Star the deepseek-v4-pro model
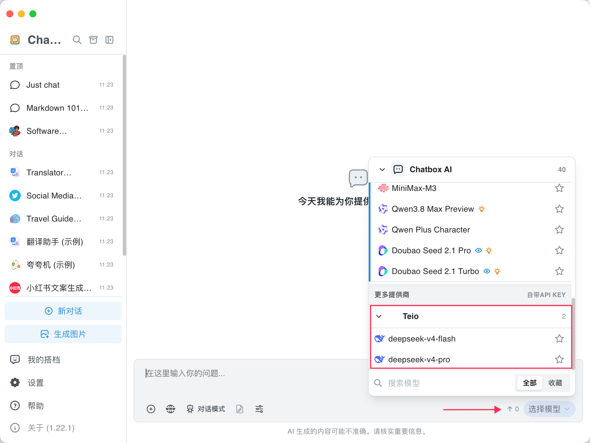Viewport: 590px width, 443px height. coord(559,359)
